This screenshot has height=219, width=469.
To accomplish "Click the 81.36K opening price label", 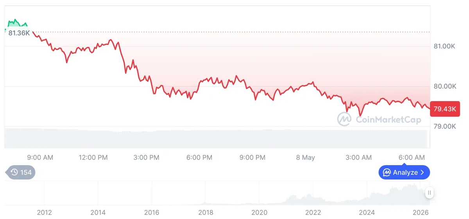I will point(19,33).
